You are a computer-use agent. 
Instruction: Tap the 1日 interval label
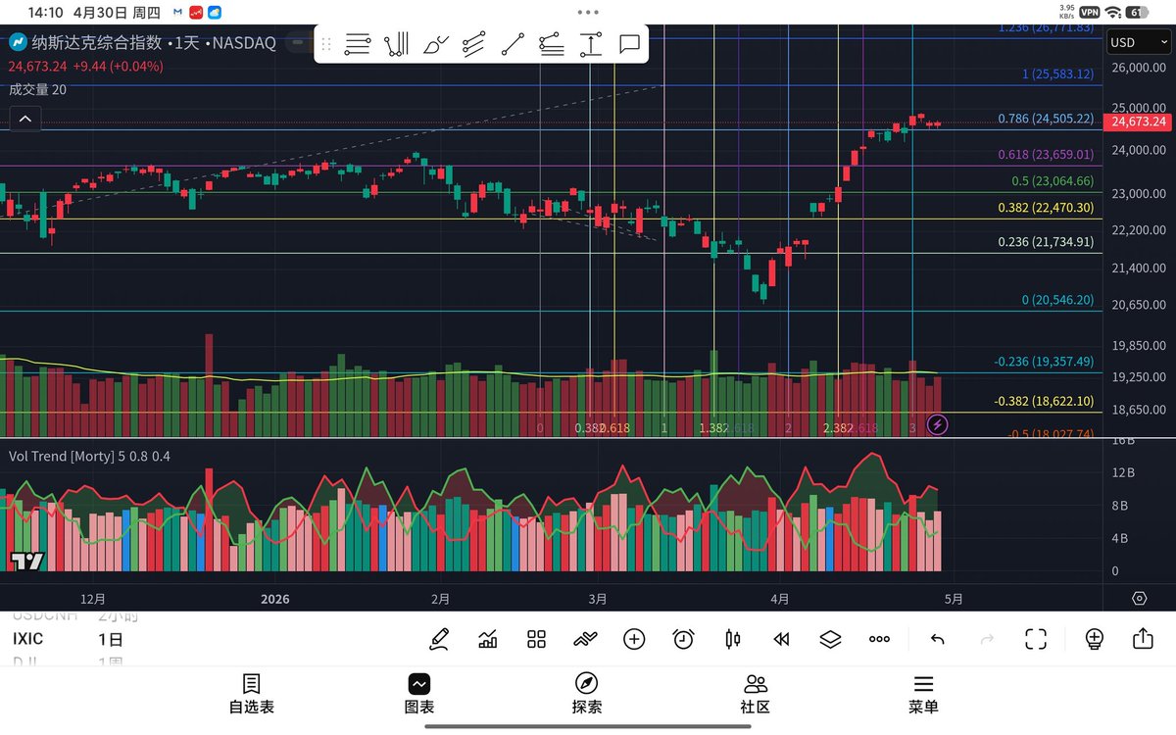click(x=111, y=639)
